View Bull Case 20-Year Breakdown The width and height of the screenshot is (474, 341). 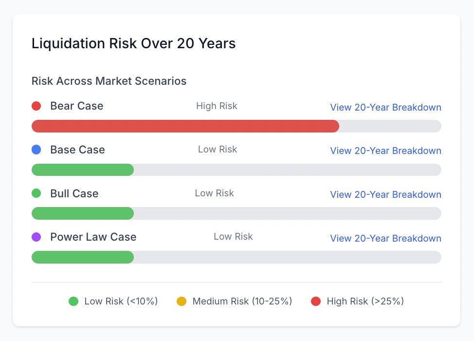click(x=385, y=194)
